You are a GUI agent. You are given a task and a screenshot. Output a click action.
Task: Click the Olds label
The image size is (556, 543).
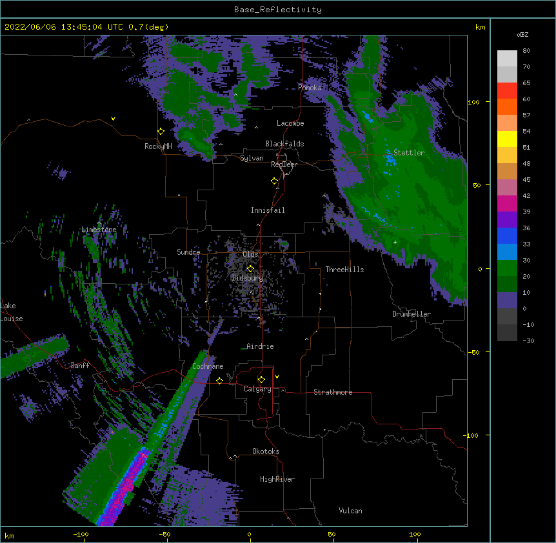(250, 254)
